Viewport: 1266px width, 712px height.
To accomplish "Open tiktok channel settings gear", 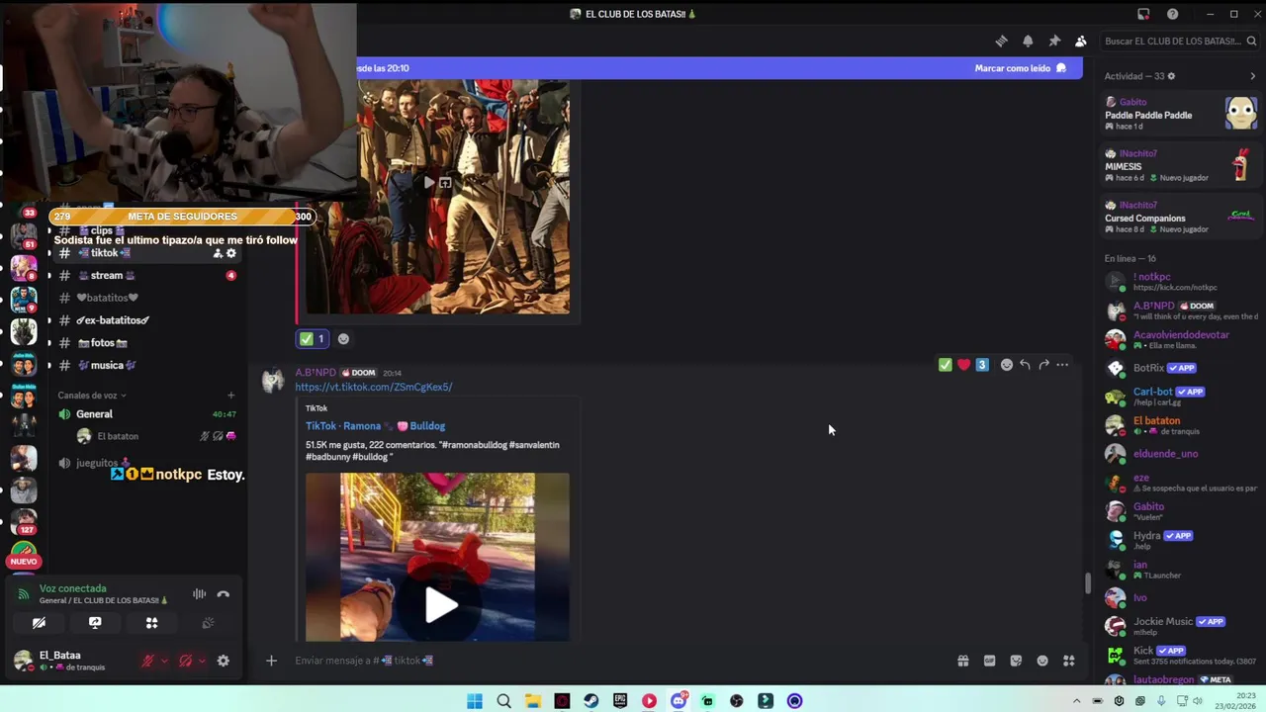I will pyautogui.click(x=231, y=253).
